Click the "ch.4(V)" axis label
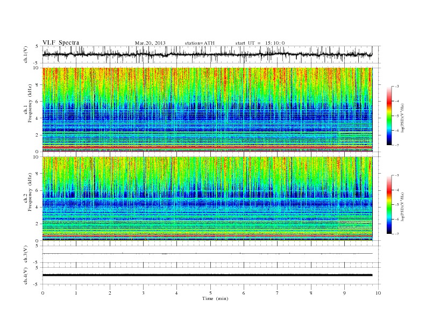 (x=26, y=276)
